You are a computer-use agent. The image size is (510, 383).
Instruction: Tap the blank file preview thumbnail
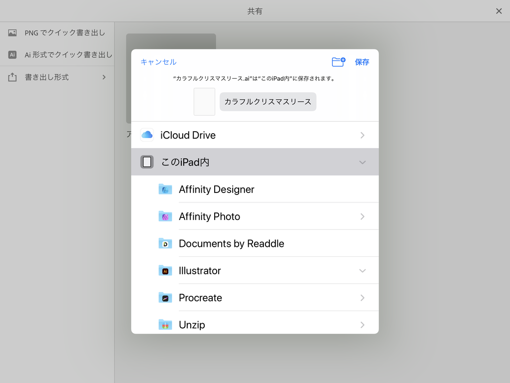coord(204,102)
